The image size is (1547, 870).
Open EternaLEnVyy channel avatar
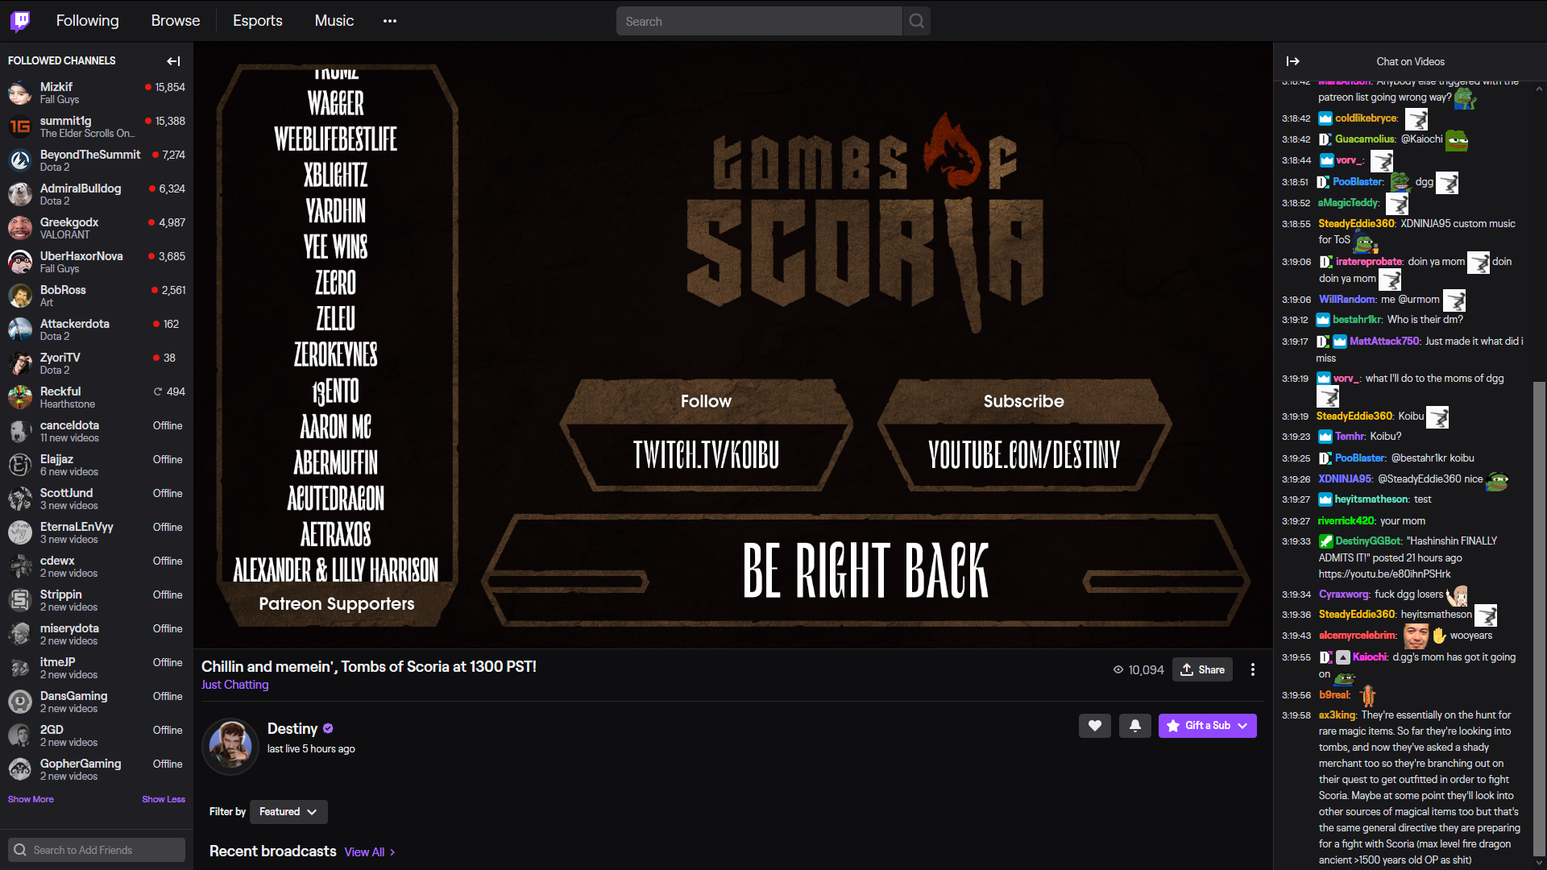[x=20, y=532]
